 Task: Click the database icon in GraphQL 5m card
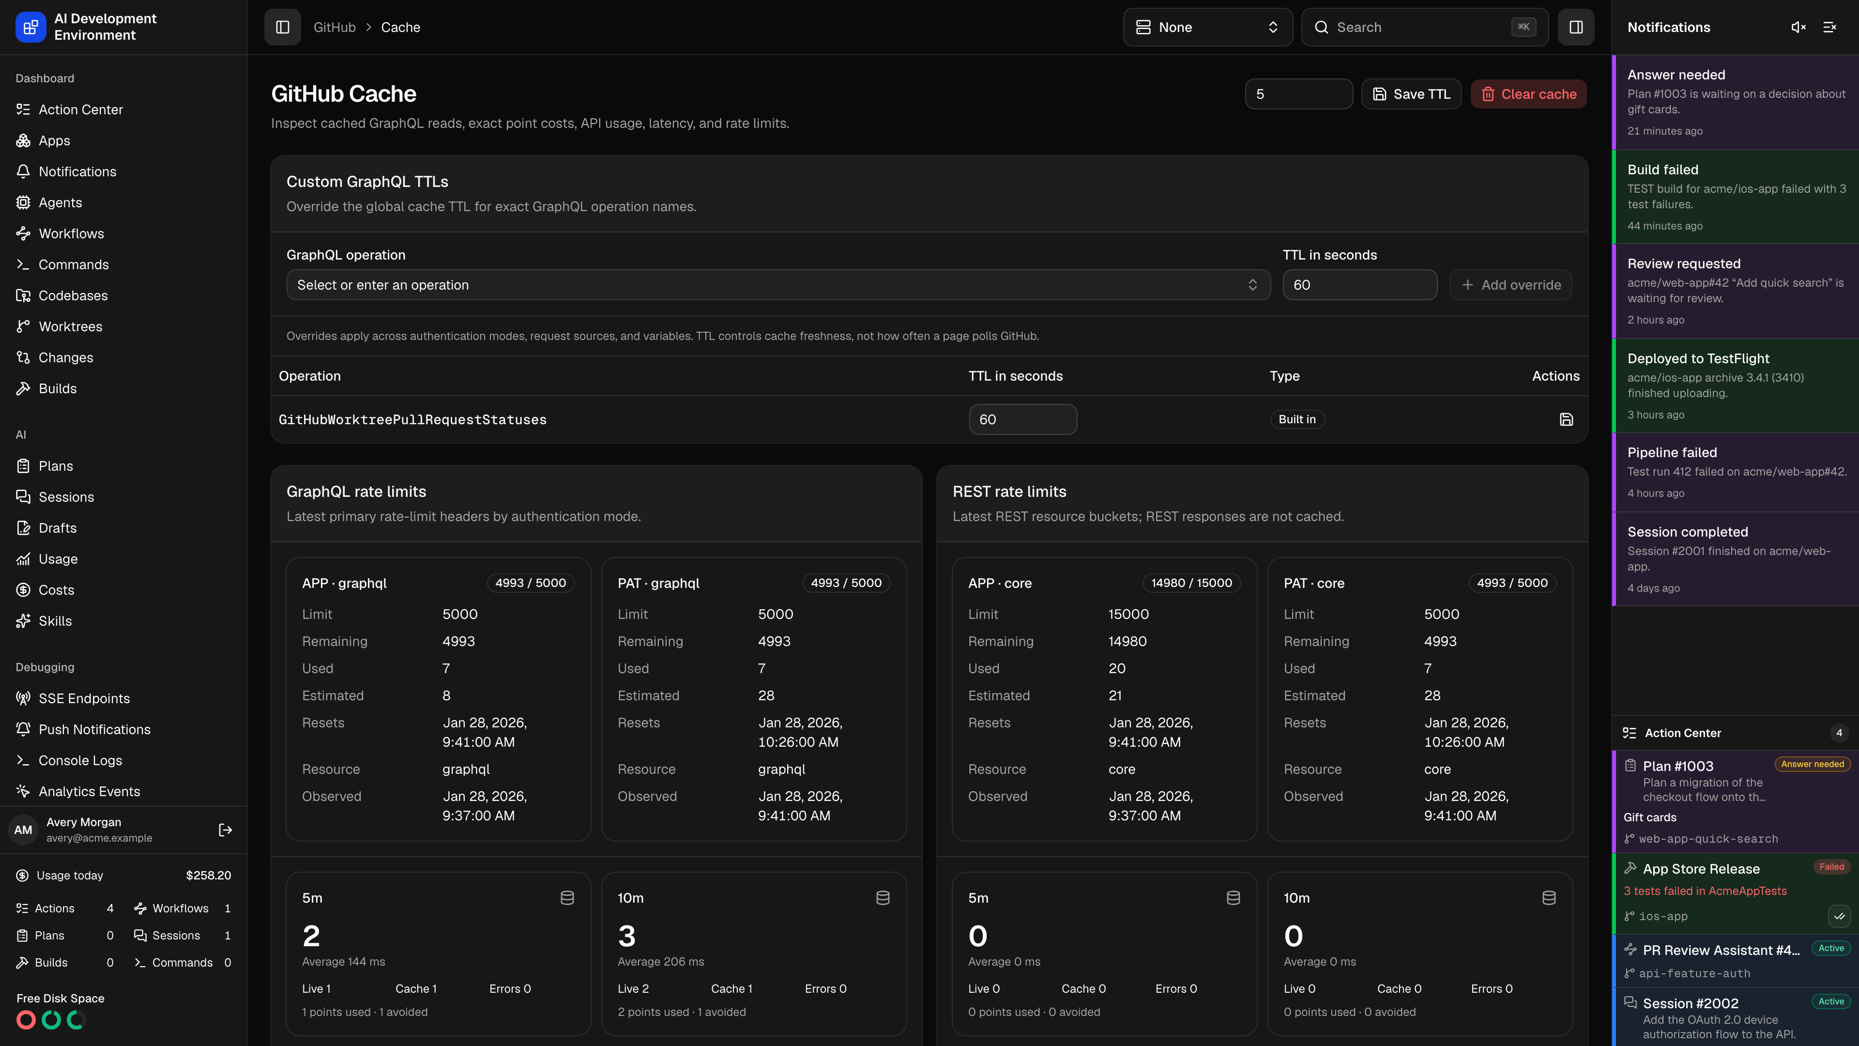click(567, 898)
